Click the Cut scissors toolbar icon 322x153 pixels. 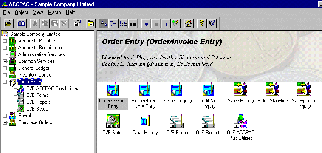tap(35, 23)
